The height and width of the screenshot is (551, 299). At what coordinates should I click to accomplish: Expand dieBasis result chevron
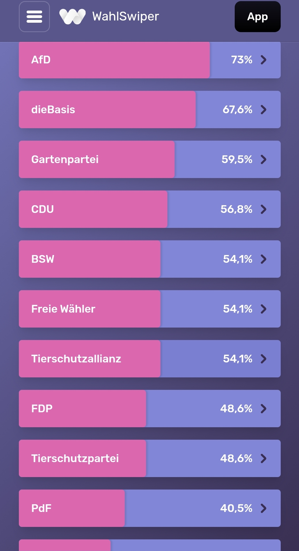(264, 110)
